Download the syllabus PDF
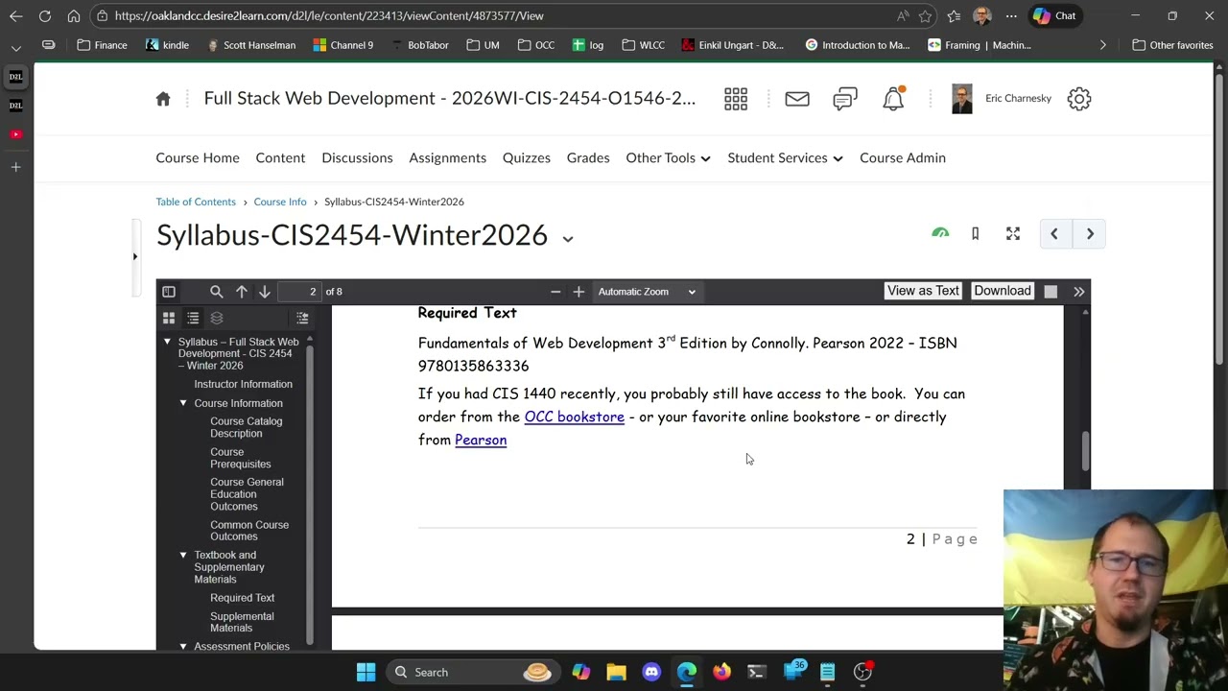Image resolution: width=1228 pixels, height=691 pixels. coord(1003,291)
